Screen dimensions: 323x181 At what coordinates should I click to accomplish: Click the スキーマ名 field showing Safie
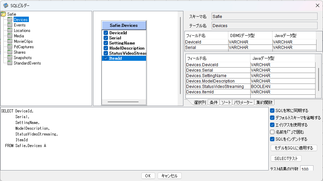pyautogui.click(x=264, y=17)
